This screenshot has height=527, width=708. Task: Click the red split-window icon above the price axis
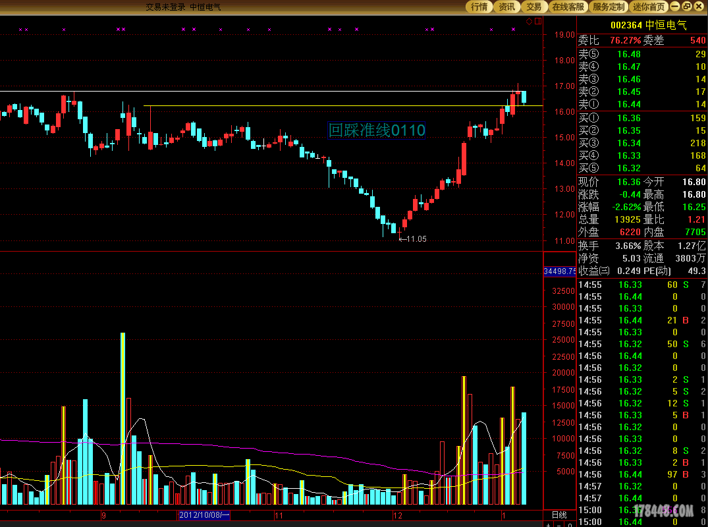pyautogui.click(x=537, y=22)
